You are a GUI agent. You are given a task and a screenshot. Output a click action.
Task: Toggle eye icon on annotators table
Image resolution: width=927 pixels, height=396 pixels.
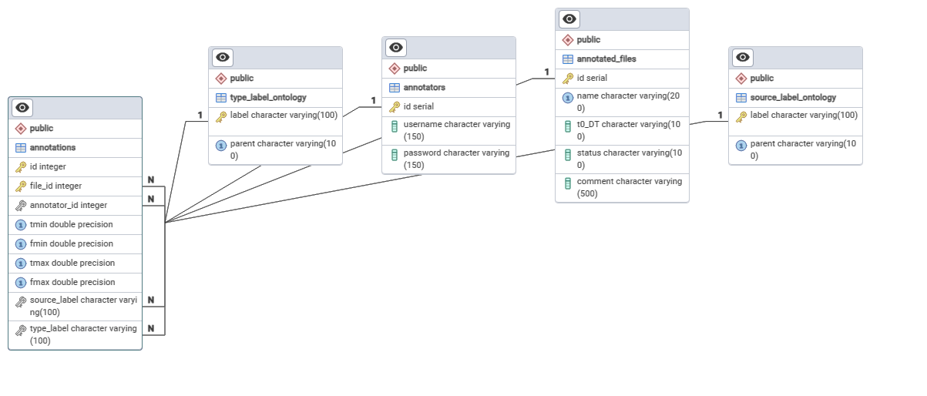[x=396, y=48]
